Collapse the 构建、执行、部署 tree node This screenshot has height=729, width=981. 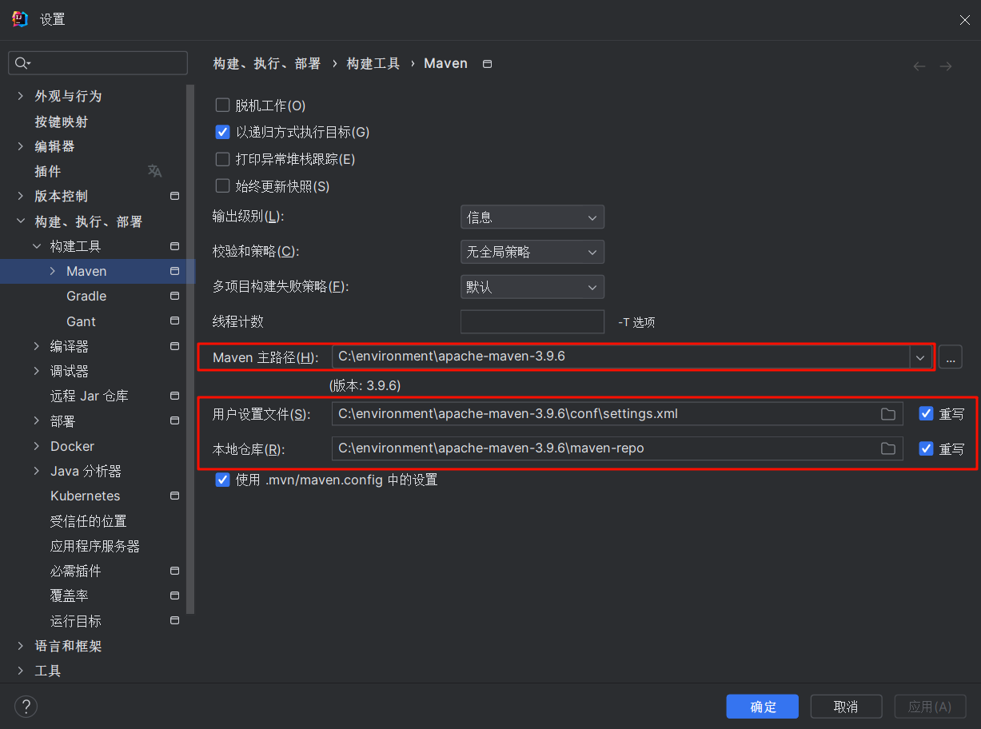pos(21,221)
